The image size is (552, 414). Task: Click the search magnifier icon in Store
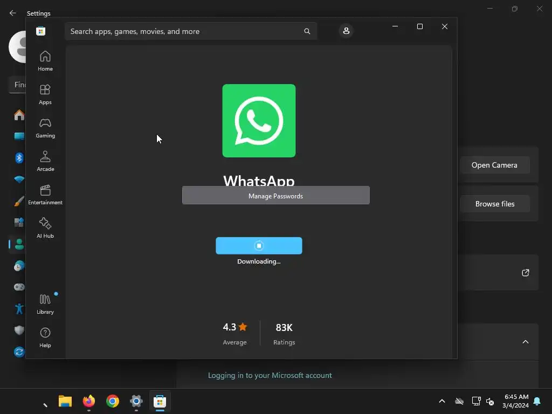click(x=307, y=31)
